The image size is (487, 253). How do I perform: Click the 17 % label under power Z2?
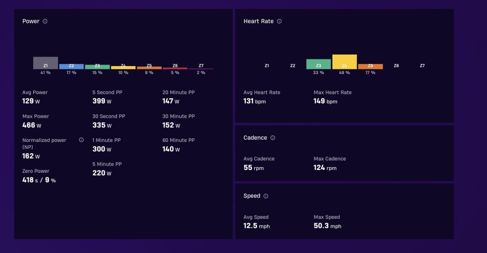pos(71,73)
